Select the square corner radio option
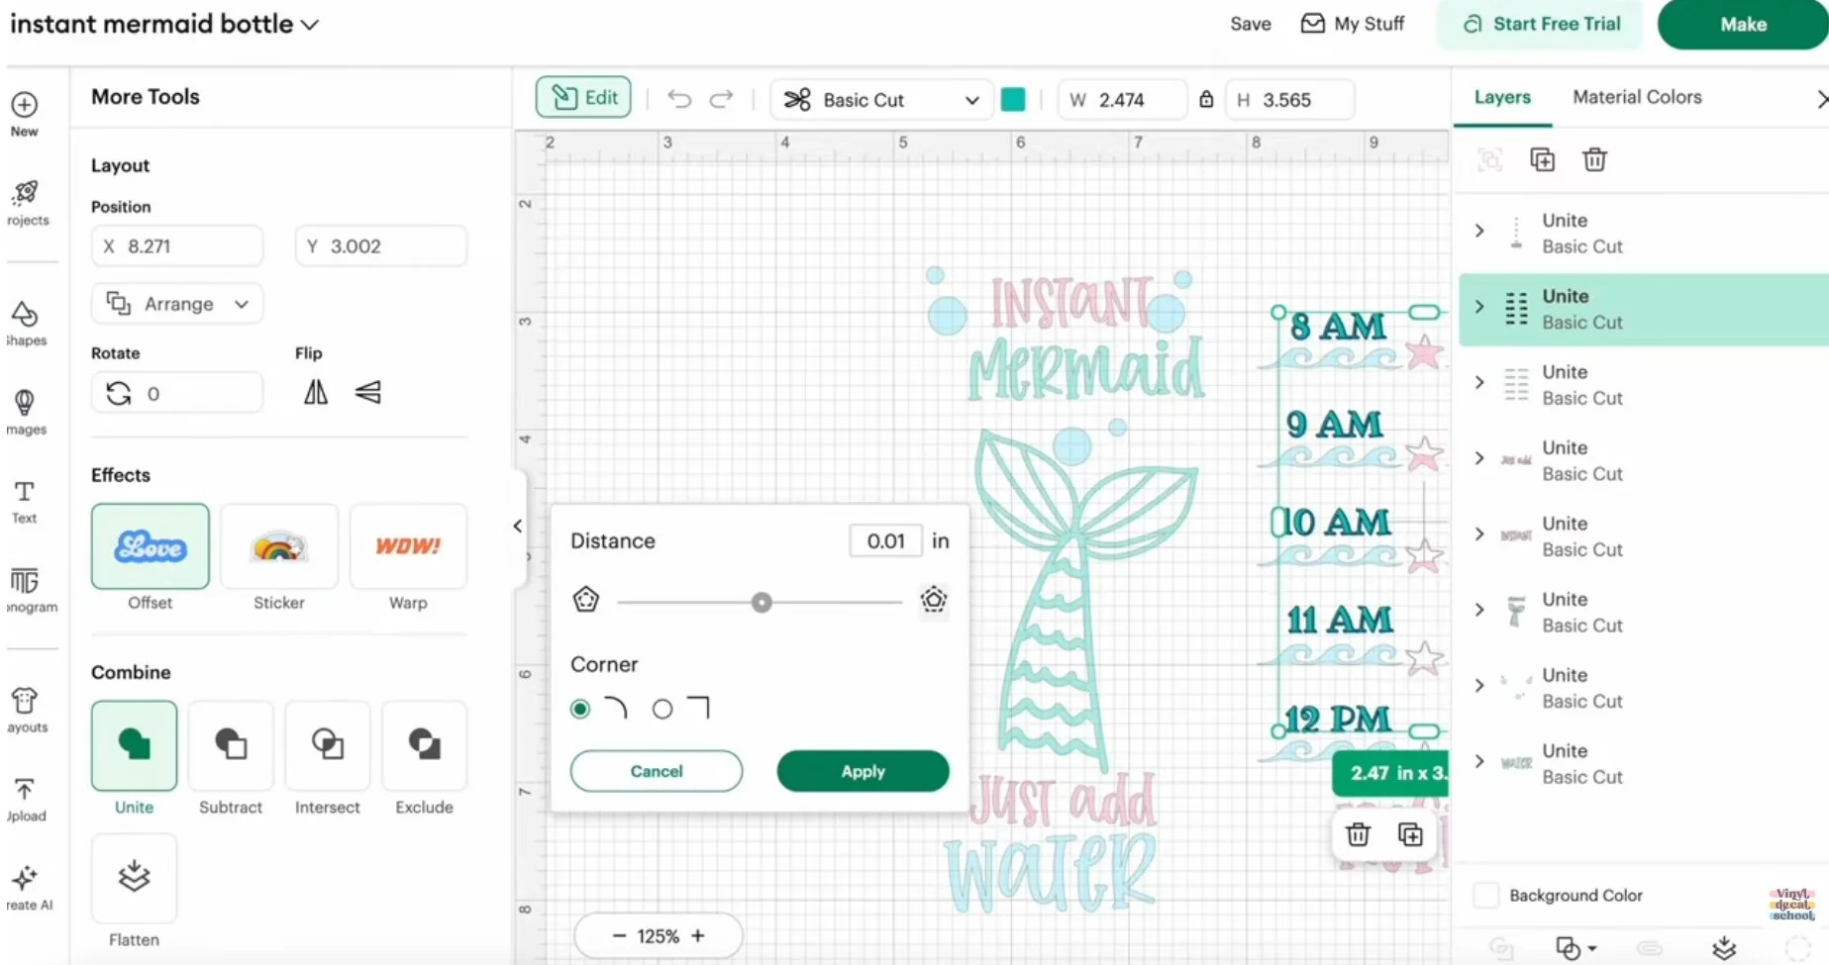This screenshot has width=1829, height=965. (662, 709)
